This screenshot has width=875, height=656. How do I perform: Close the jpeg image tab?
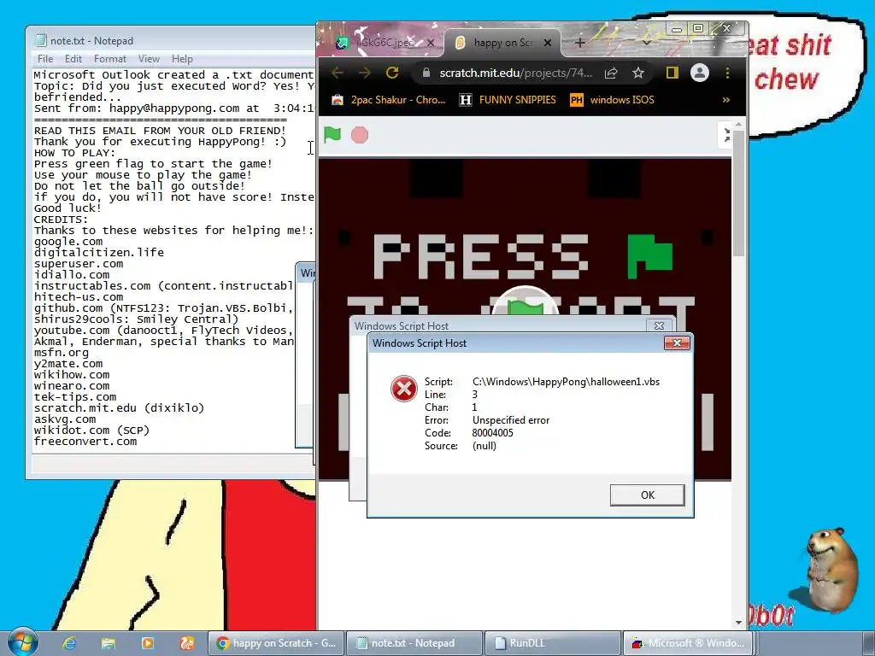tap(431, 43)
